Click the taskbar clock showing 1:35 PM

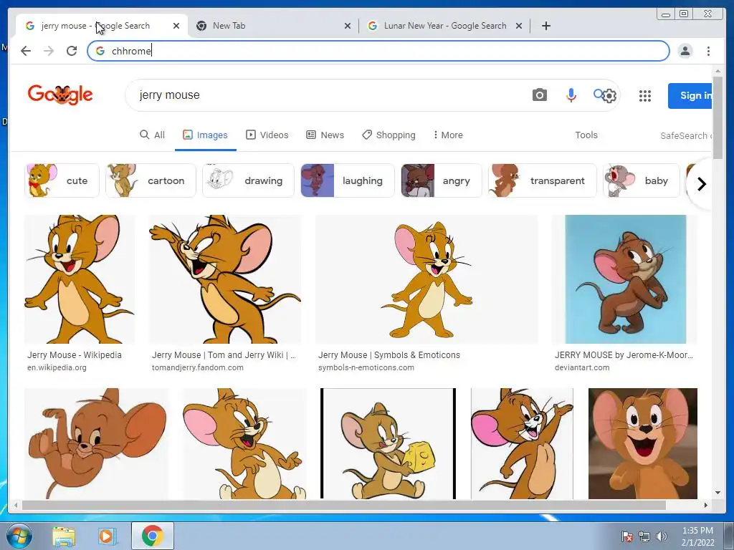(697, 536)
